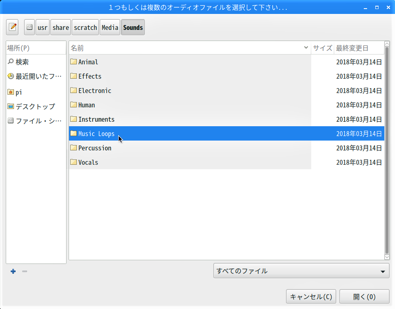Navigate to the usr breadcrumb

(x=42, y=27)
